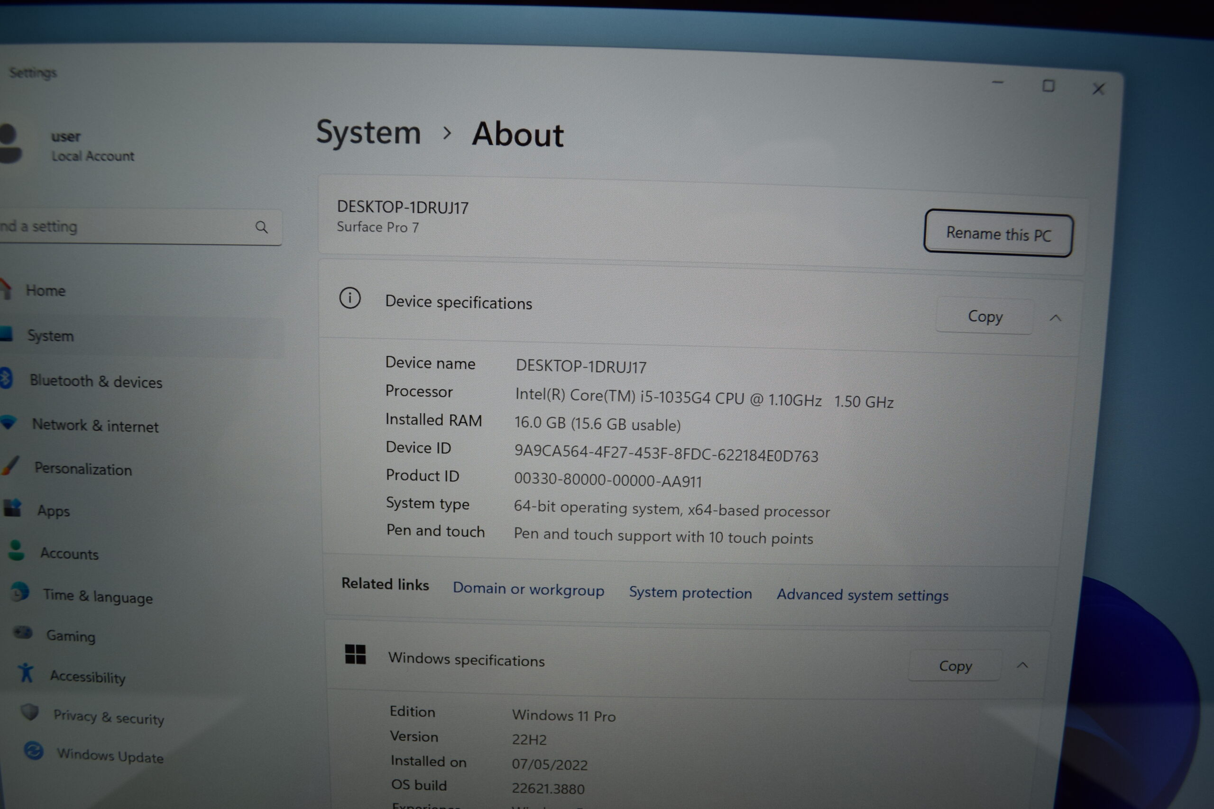Close the Settings window
1214x809 pixels.
(1098, 89)
